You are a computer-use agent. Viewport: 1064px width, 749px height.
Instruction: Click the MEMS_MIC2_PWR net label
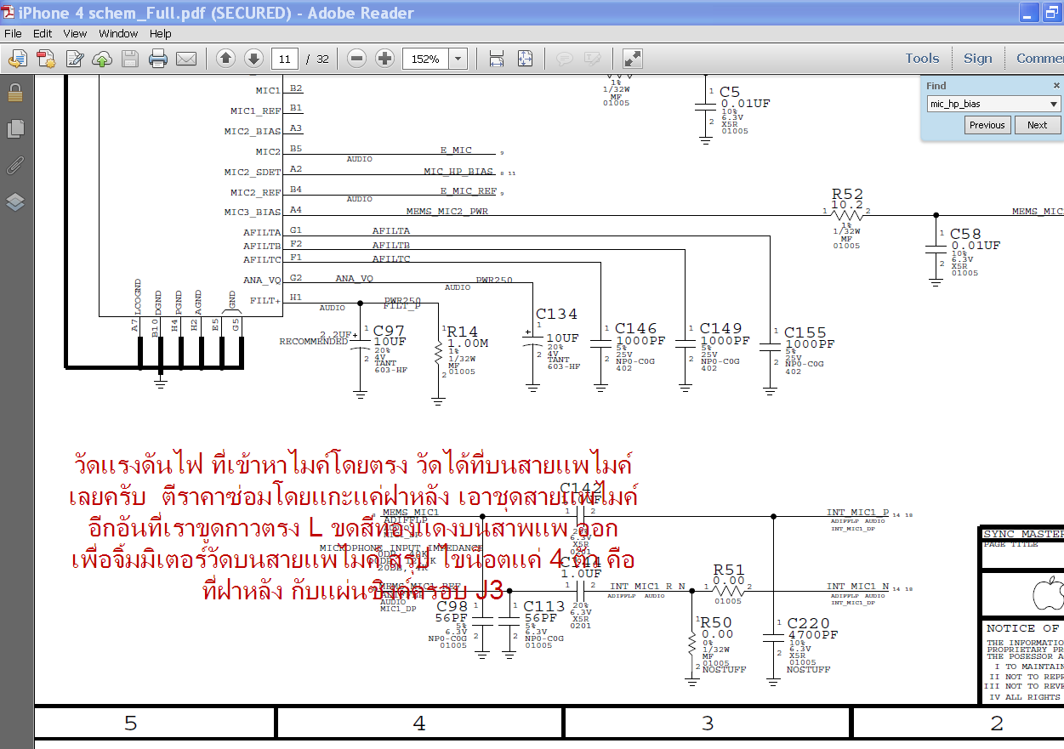[x=447, y=211]
